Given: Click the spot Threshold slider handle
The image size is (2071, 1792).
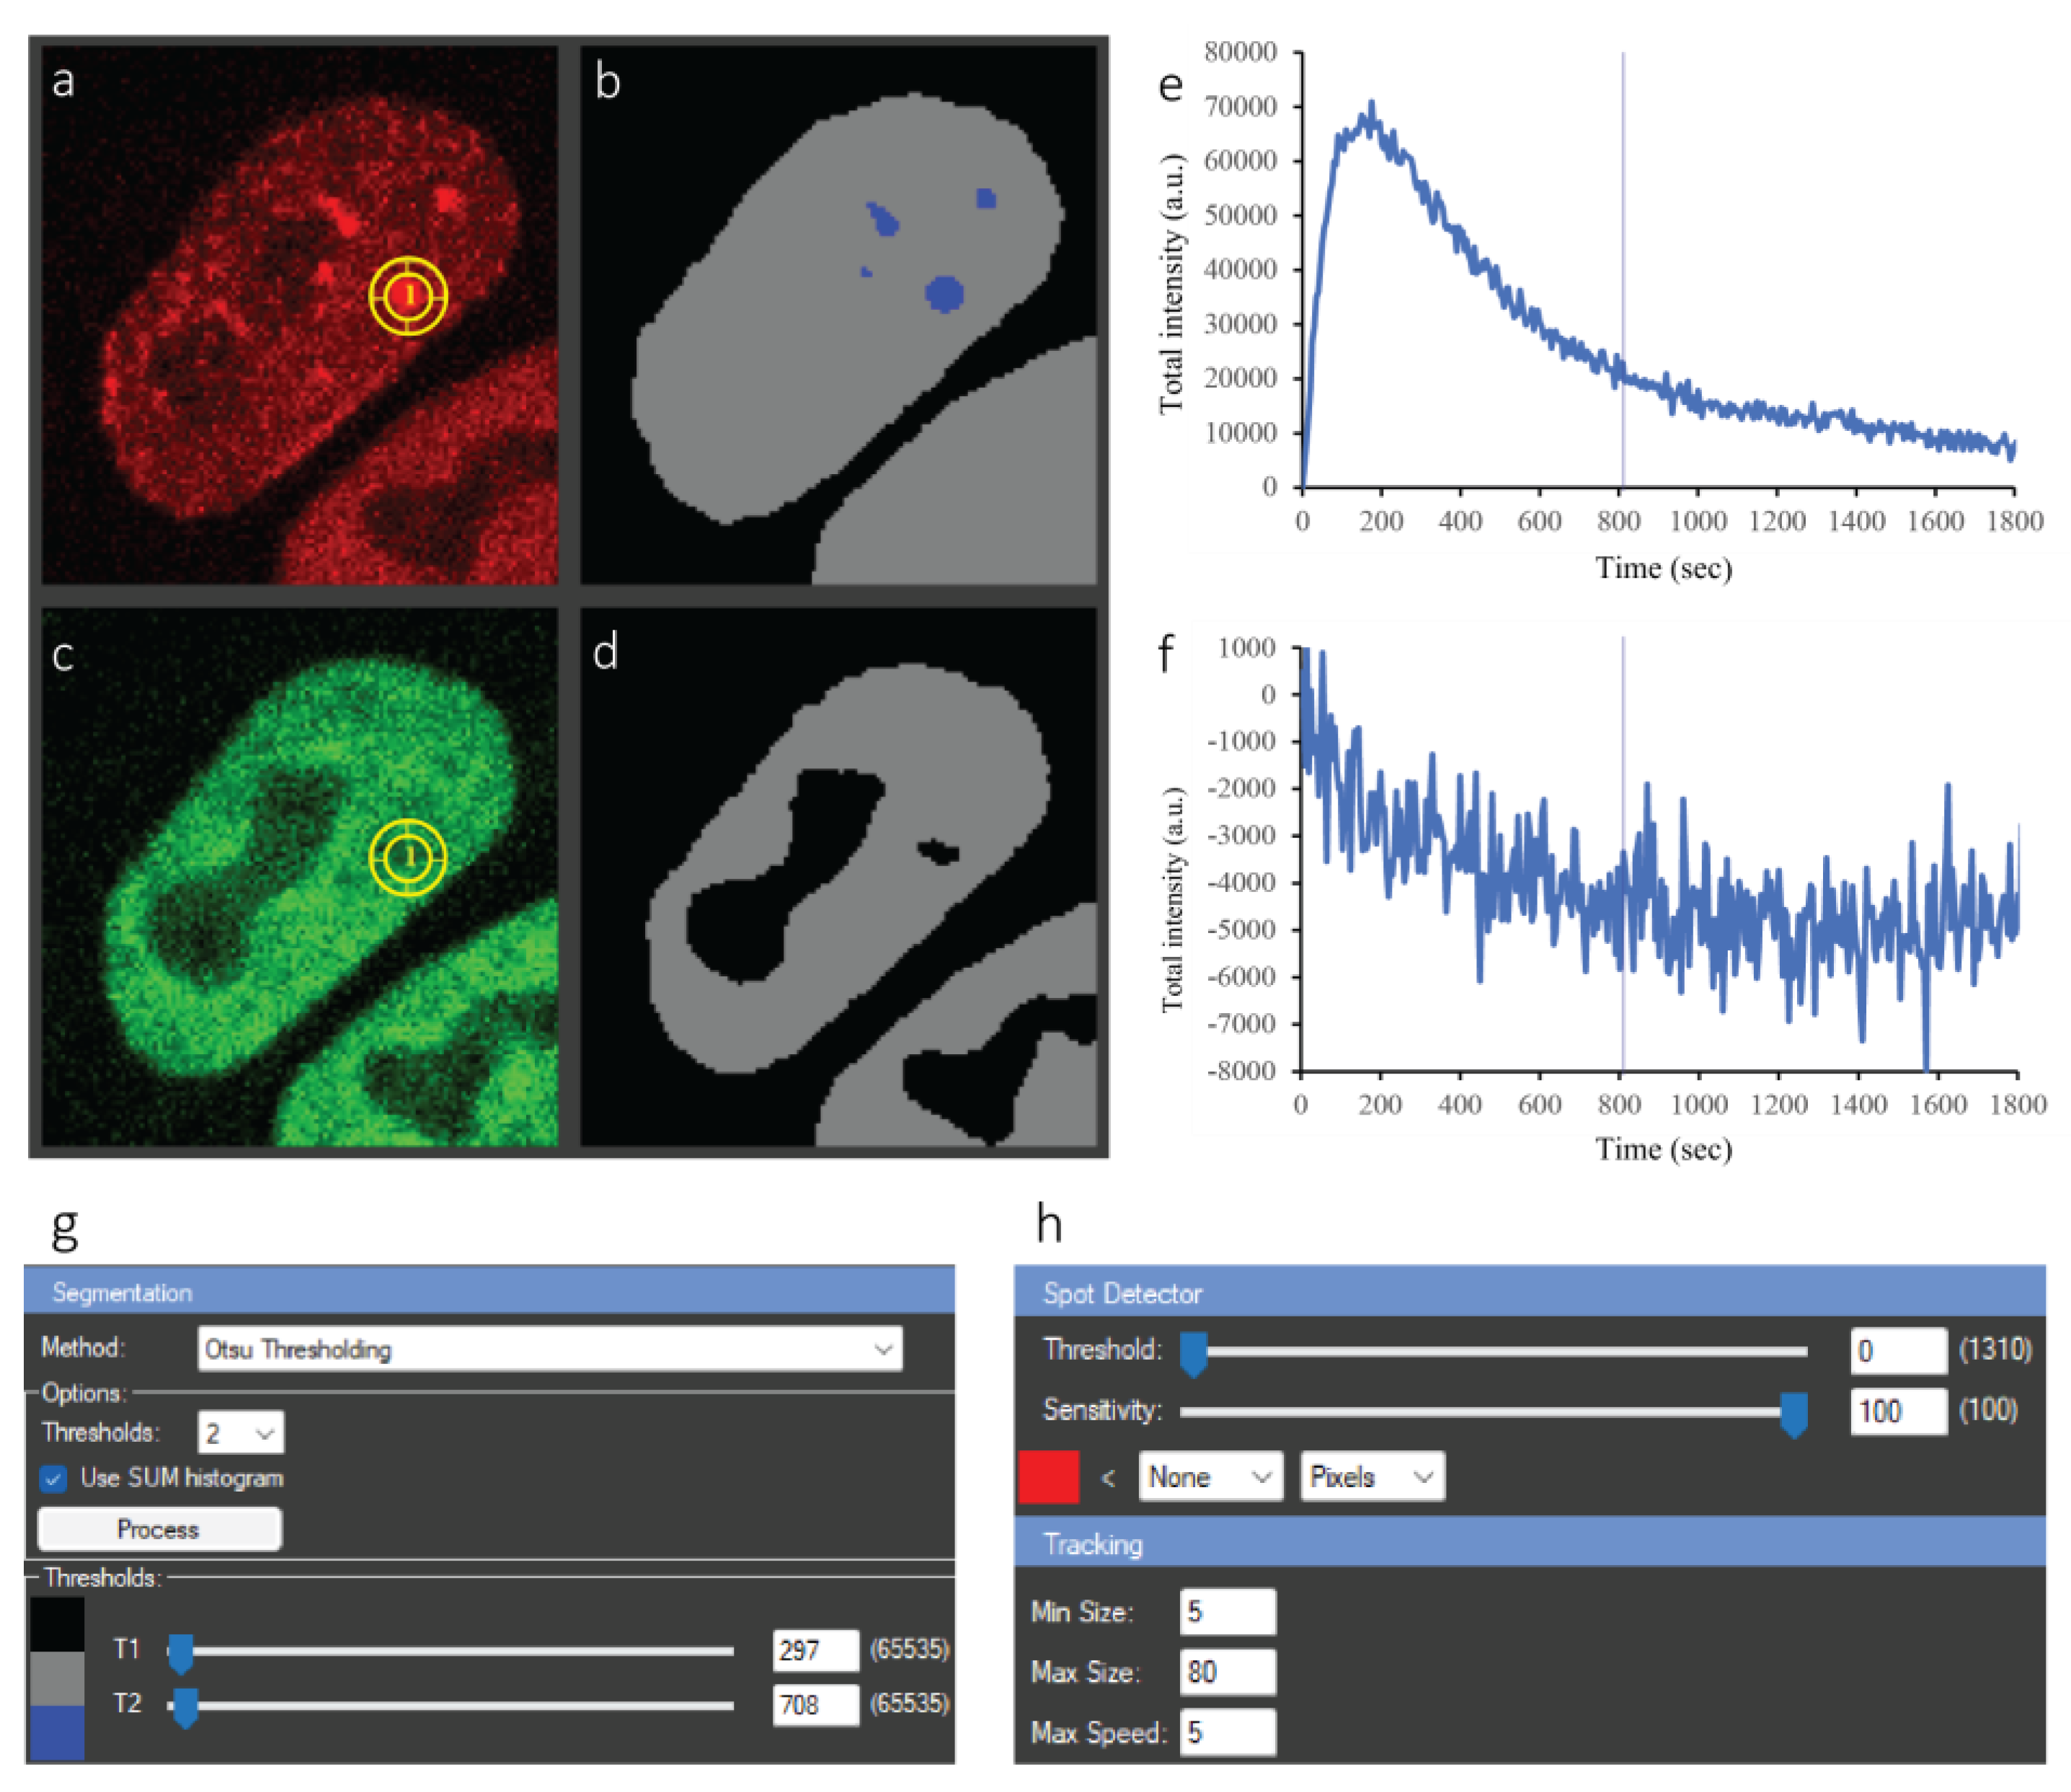Looking at the screenshot, I should coord(1194,1354).
